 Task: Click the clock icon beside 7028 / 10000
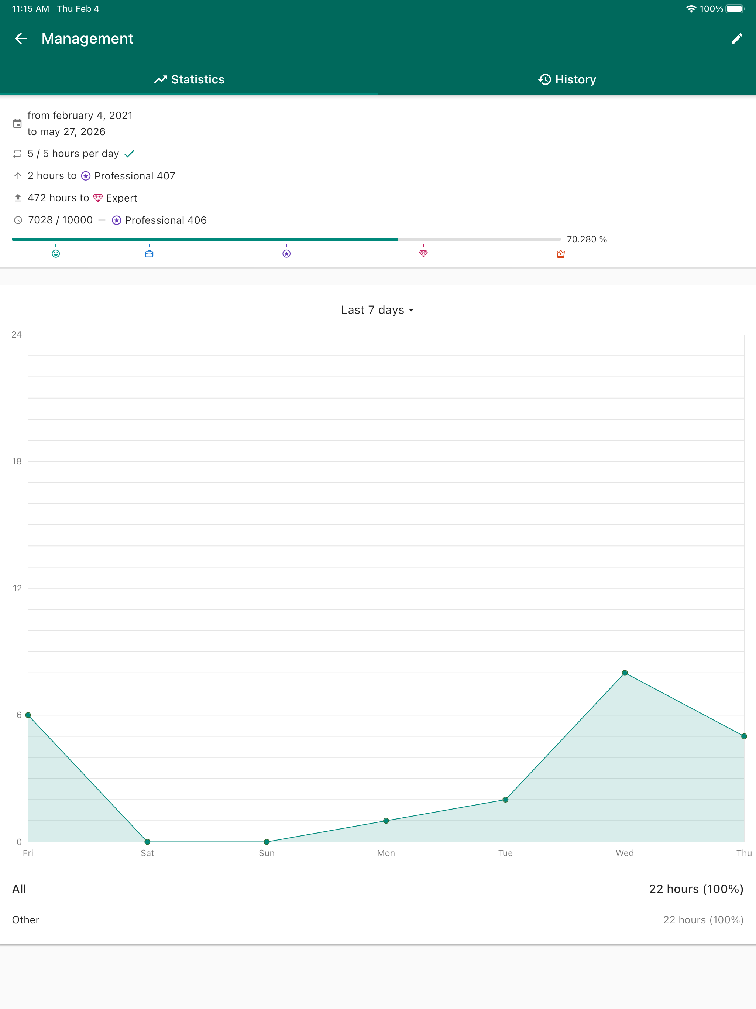tap(17, 220)
